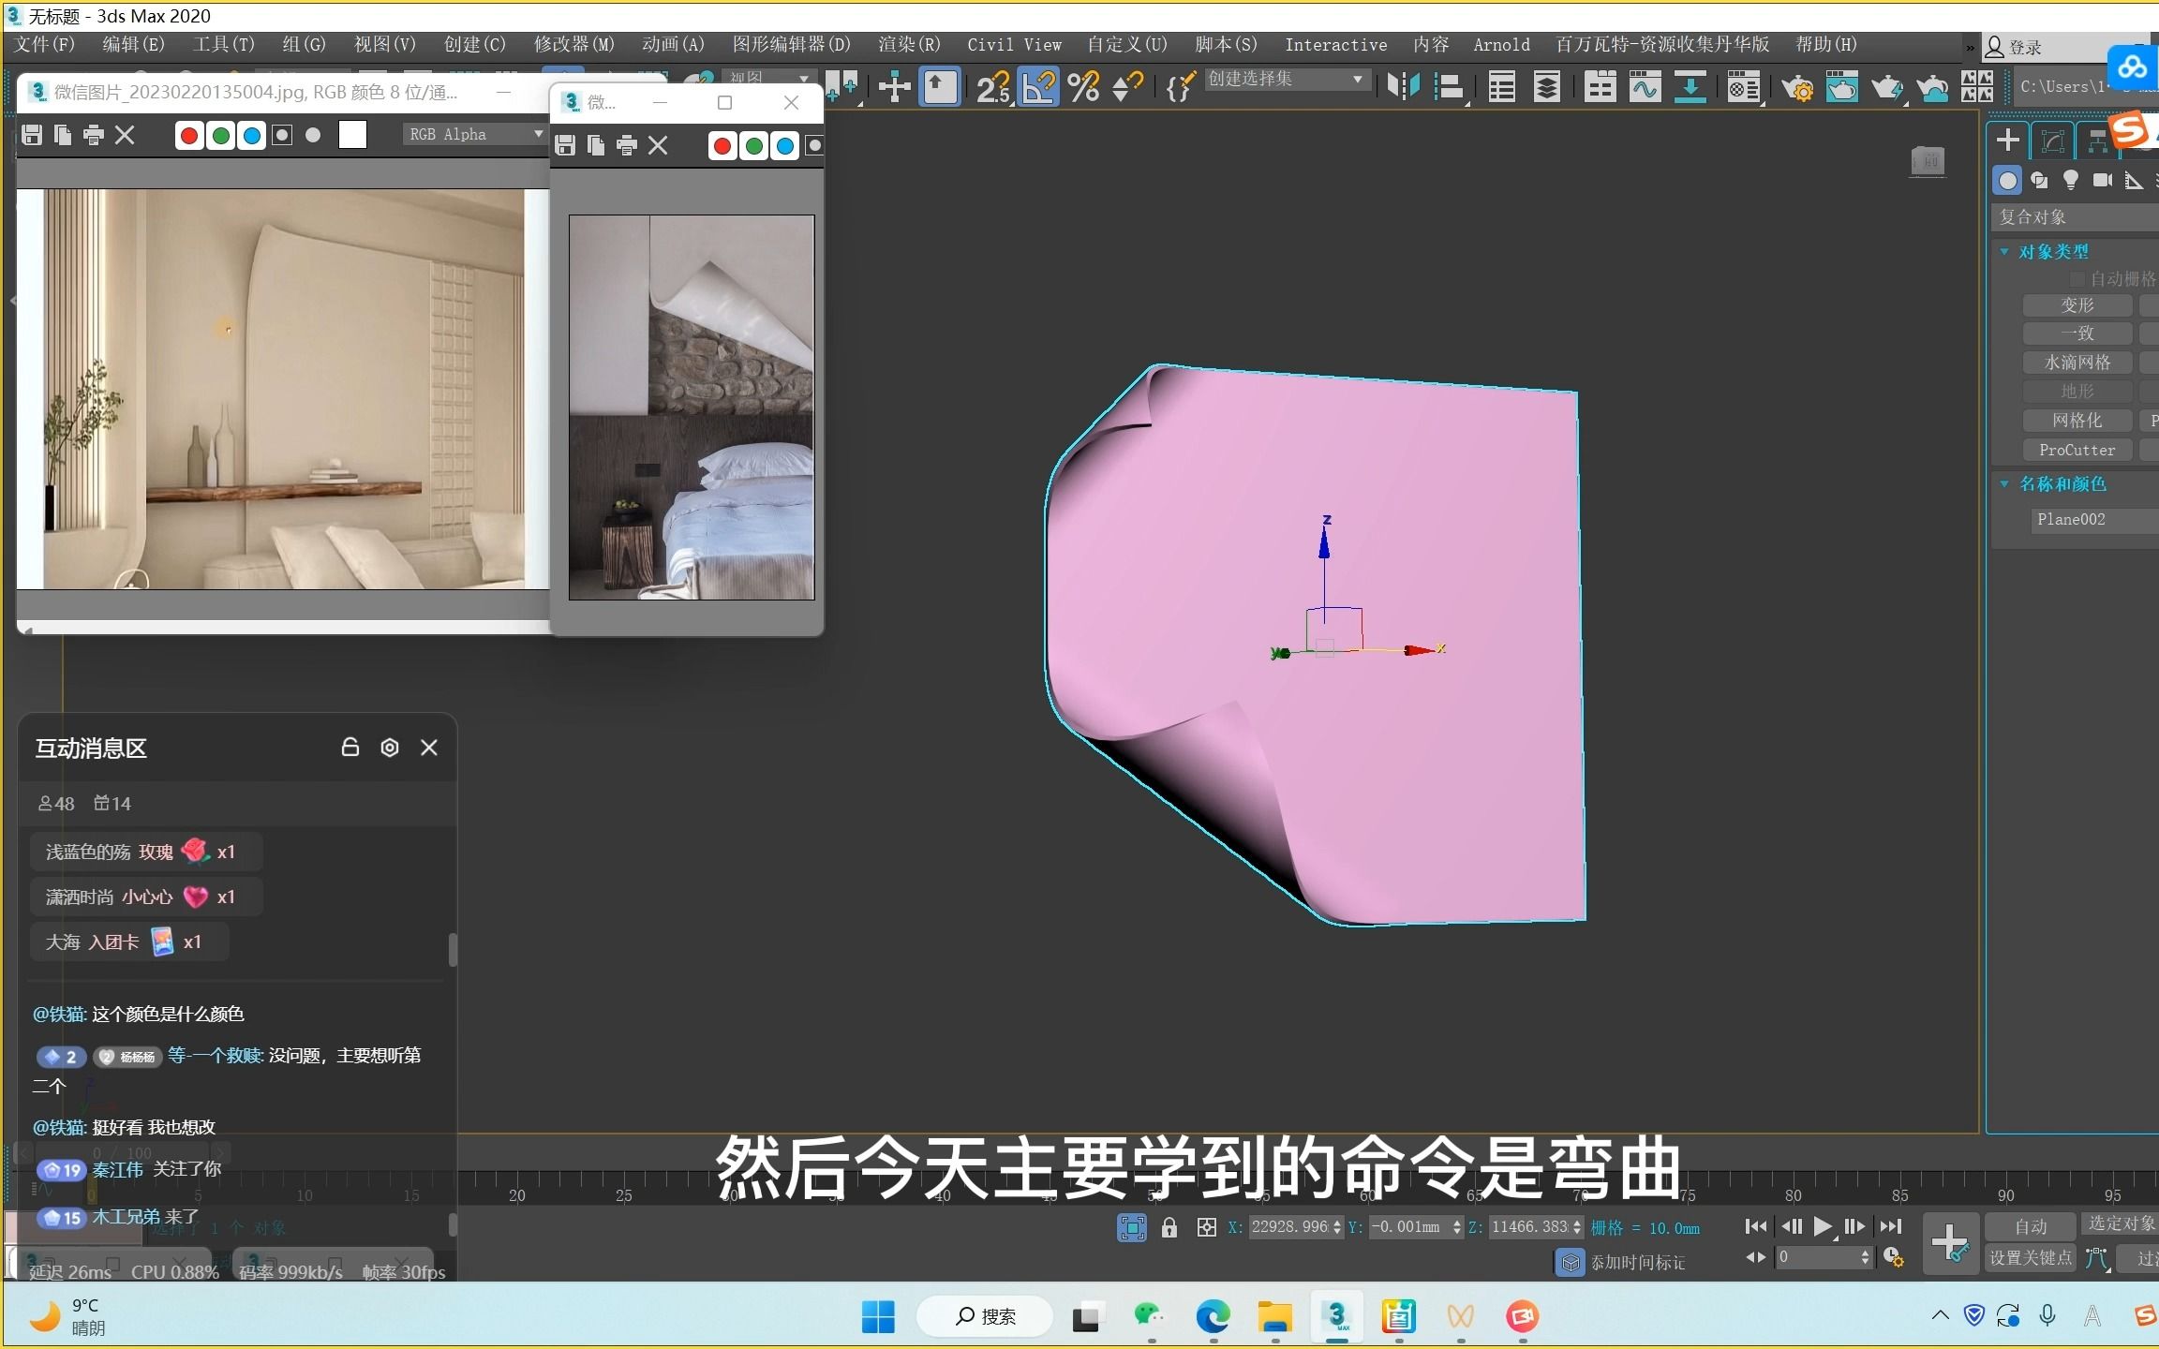This screenshot has width=2159, height=1349.
Task: Select the Align tool in main toolbar
Action: pos(1449,87)
